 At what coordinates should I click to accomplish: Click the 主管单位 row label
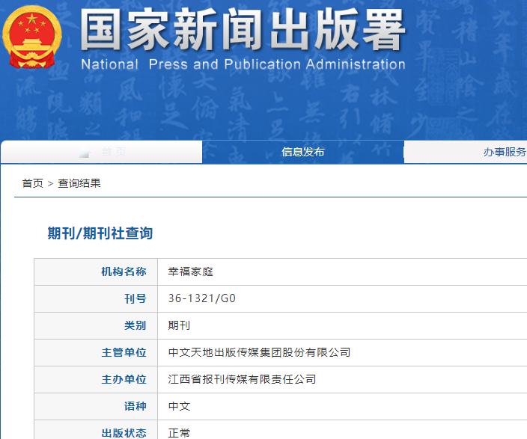[x=124, y=353]
